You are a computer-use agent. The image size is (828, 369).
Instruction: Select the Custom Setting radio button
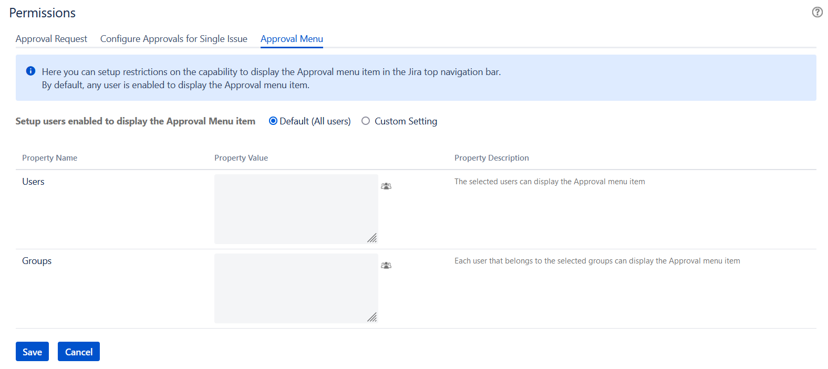tap(366, 121)
